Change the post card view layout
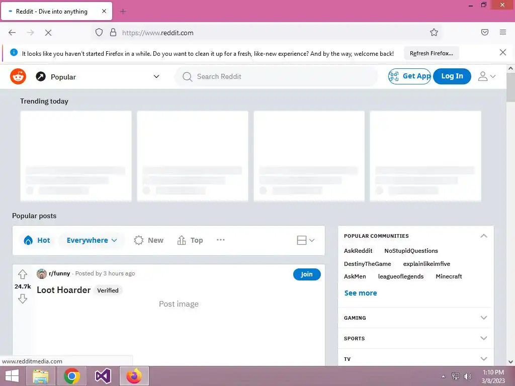This screenshot has height=386, width=515. [x=305, y=240]
